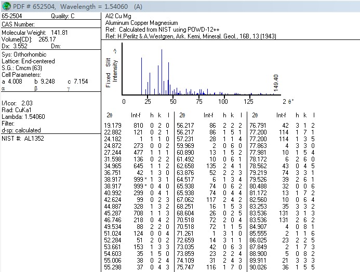Click the second column's '2θ' header
Screen dimensions: 360x272
pos(182,115)
